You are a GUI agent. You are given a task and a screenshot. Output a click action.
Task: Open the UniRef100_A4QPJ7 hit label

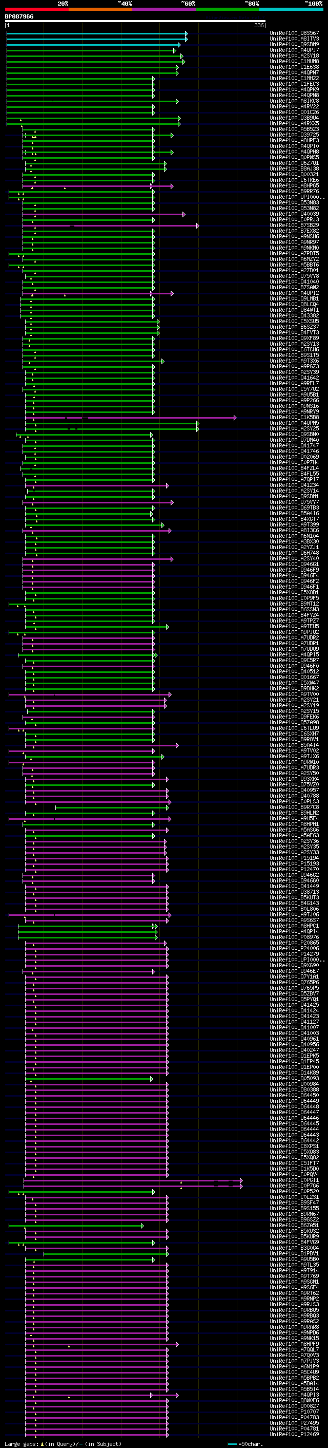point(294,50)
